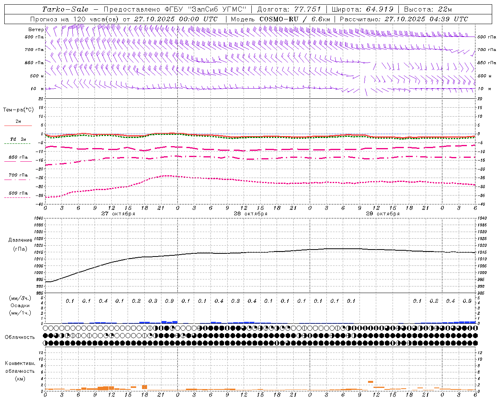
Task: Select the elevation label Высота: 22м
Action: (428, 9)
